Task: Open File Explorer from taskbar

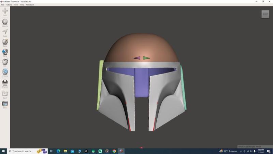Action: [65, 151]
